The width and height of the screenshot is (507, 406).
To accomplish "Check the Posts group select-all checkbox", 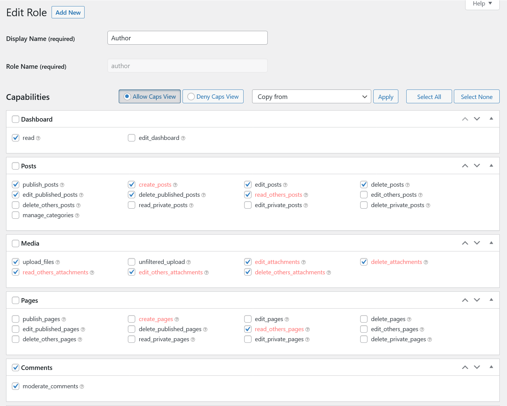I will [16, 166].
